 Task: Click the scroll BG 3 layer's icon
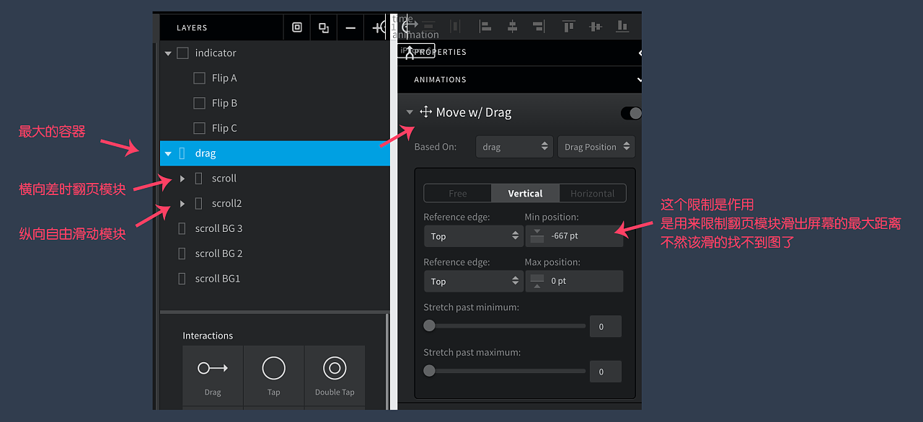click(x=182, y=228)
